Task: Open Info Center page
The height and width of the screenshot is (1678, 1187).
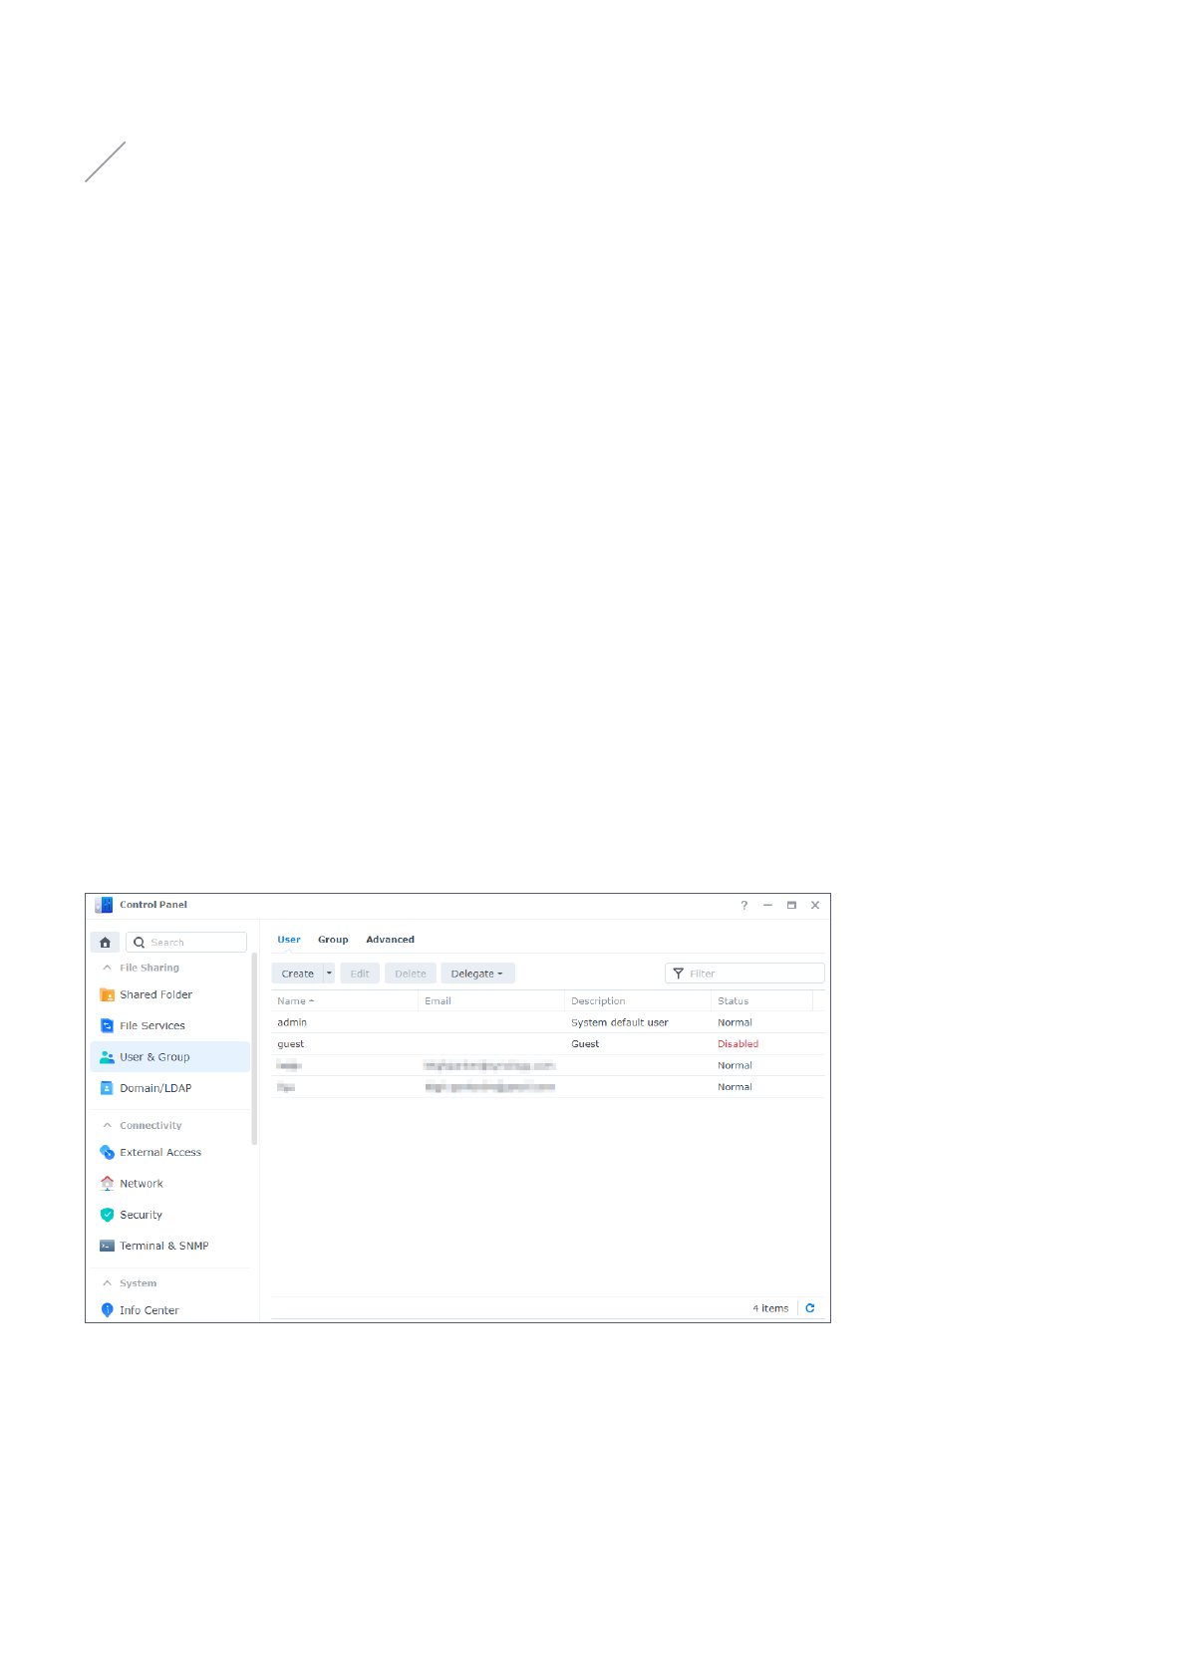Action: pyautogui.click(x=148, y=1311)
